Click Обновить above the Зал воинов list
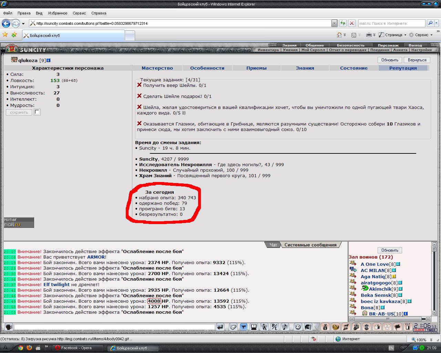Viewport: 441px width, 353px height. [x=390, y=250]
